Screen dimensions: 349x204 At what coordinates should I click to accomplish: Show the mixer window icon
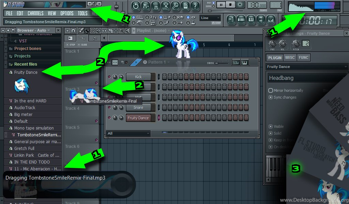(x=271, y=20)
